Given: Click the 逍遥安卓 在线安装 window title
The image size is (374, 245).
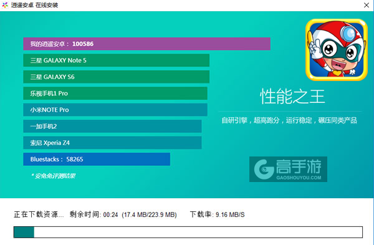Looking at the screenshot, I should click(x=34, y=5).
